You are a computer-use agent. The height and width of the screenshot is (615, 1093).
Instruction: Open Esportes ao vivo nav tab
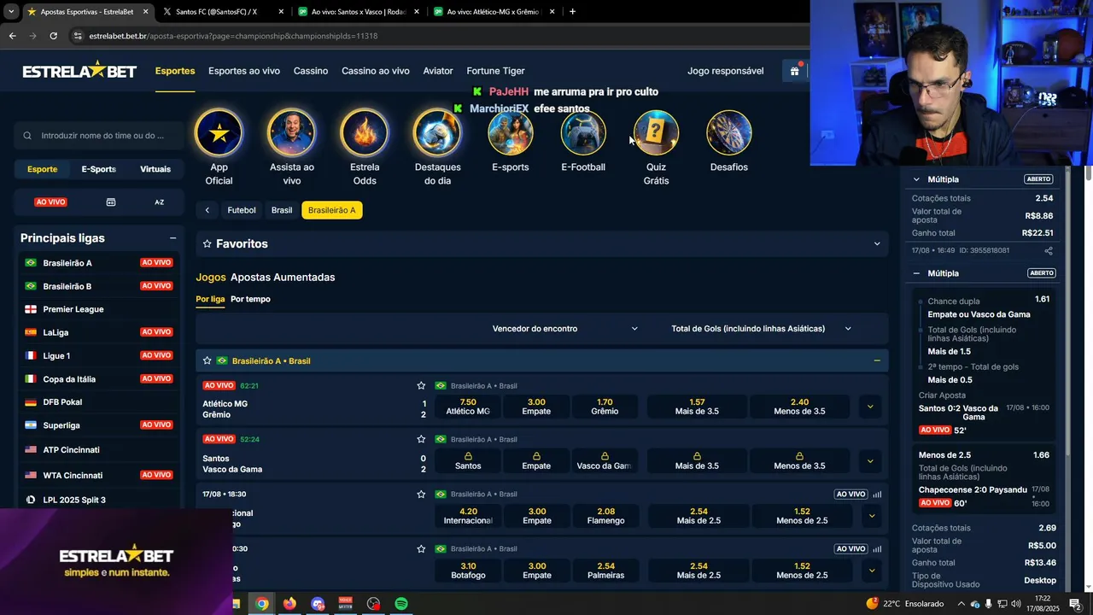pyautogui.click(x=244, y=71)
